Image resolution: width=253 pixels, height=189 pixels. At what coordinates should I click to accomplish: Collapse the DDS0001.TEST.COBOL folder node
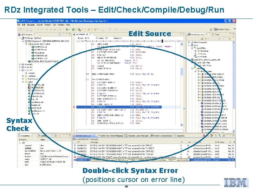[26, 44]
